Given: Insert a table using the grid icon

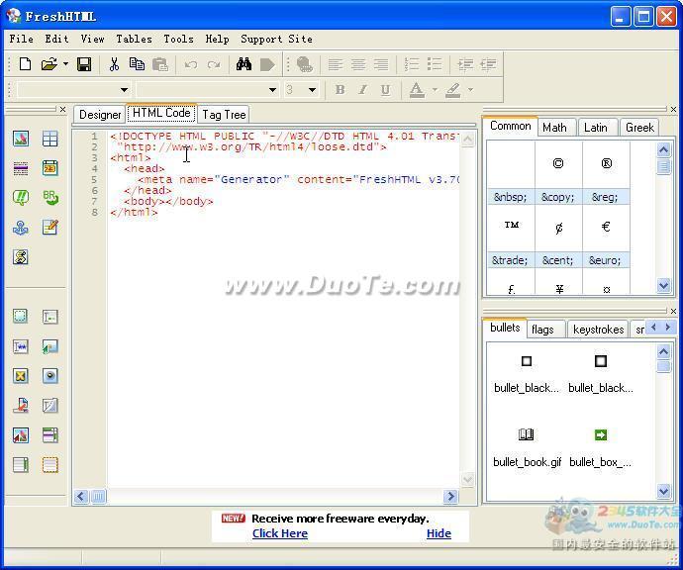Looking at the screenshot, I should coord(49,139).
